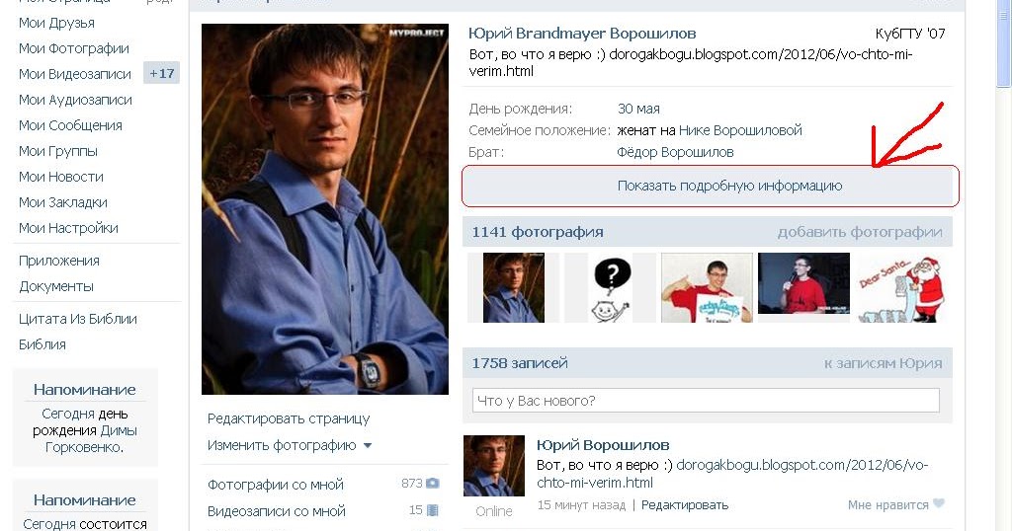Open the question mark cartoon photo thumbnail

point(611,287)
